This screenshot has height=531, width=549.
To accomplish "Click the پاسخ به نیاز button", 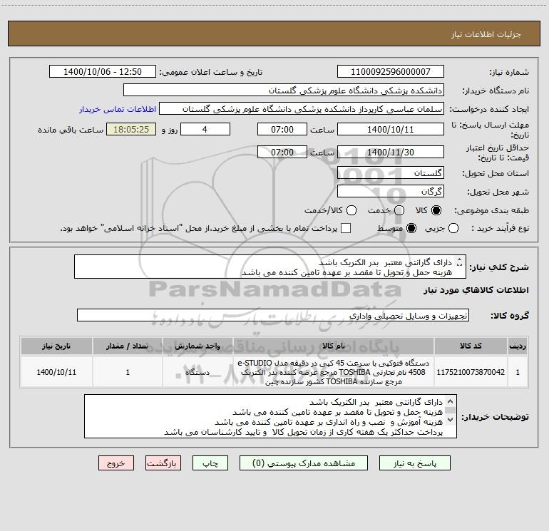I will pos(415,463).
